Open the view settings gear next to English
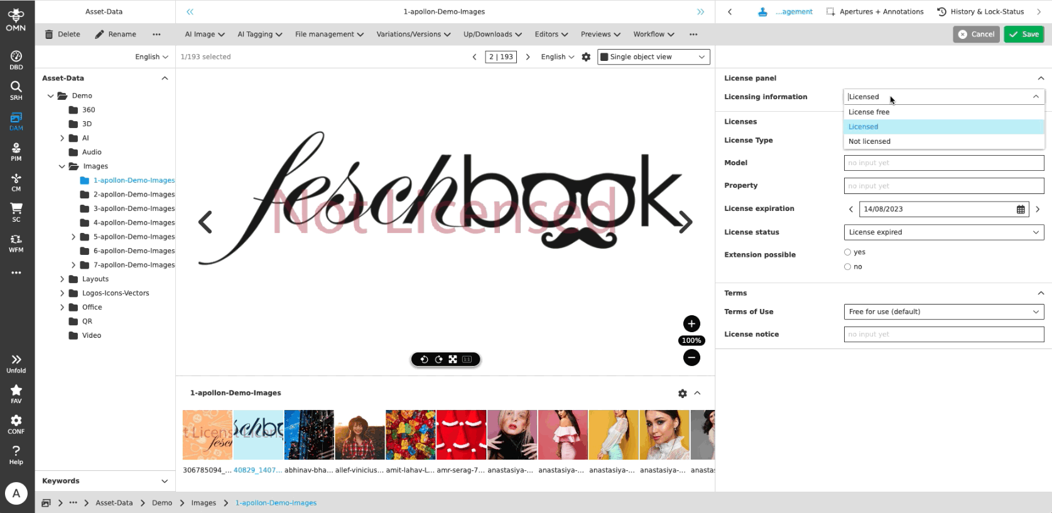The image size is (1052, 513). [586, 57]
